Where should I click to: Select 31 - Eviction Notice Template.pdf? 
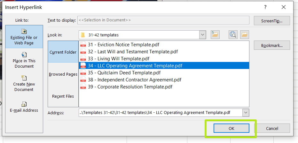164,45
